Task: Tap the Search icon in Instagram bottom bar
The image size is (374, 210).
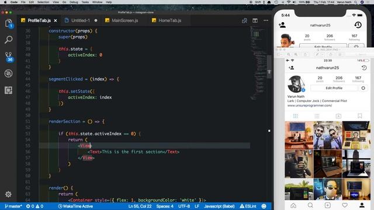Action: (310, 205)
